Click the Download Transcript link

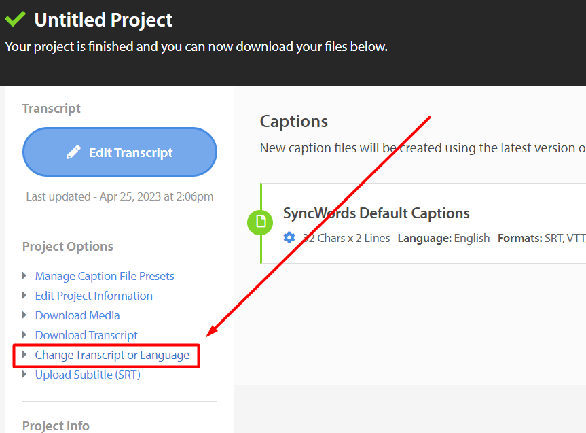point(86,335)
